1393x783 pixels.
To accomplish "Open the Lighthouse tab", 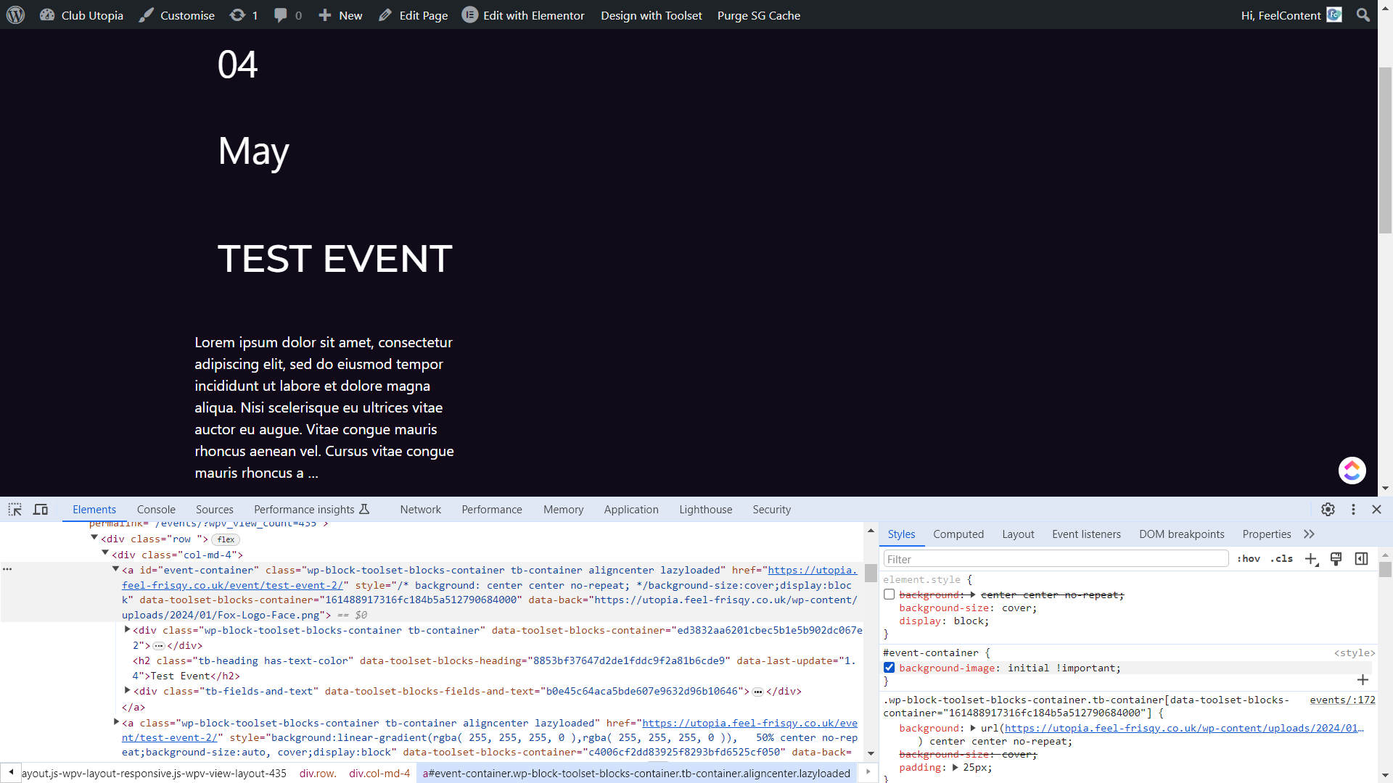I will (x=706, y=510).
